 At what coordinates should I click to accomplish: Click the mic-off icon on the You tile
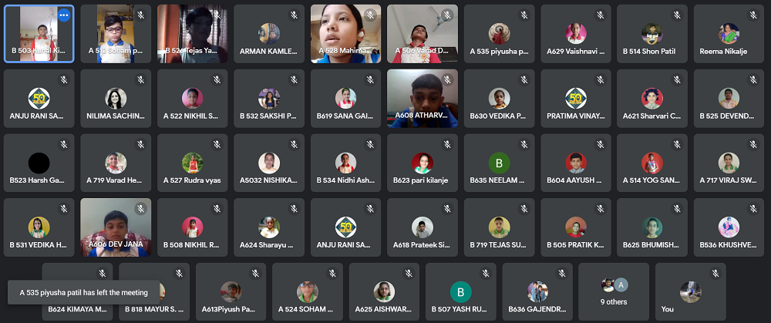pyautogui.click(x=715, y=274)
